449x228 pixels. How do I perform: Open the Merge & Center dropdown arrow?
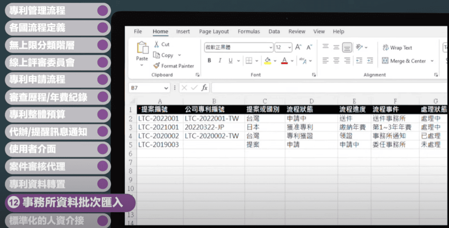432,61
